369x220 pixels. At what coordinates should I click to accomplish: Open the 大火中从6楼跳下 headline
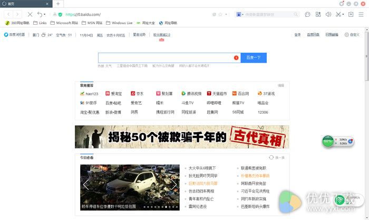tap(202, 168)
